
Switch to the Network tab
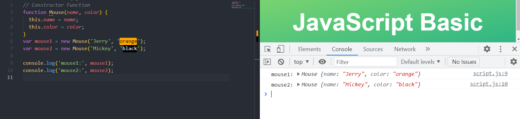click(405, 49)
